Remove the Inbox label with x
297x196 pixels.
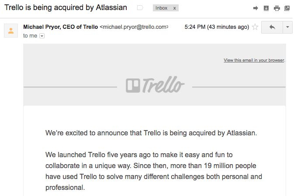(x=174, y=8)
